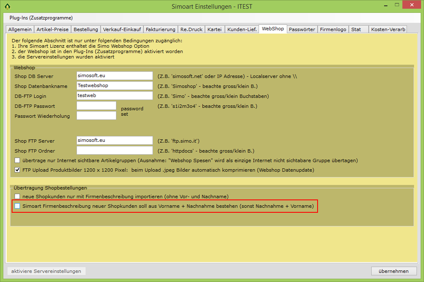The height and width of the screenshot is (282, 424).
Task: Switch to the Allgemein tab
Action: point(20,29)
